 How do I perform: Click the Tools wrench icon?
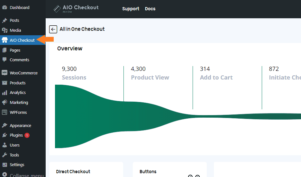point(5,155)
